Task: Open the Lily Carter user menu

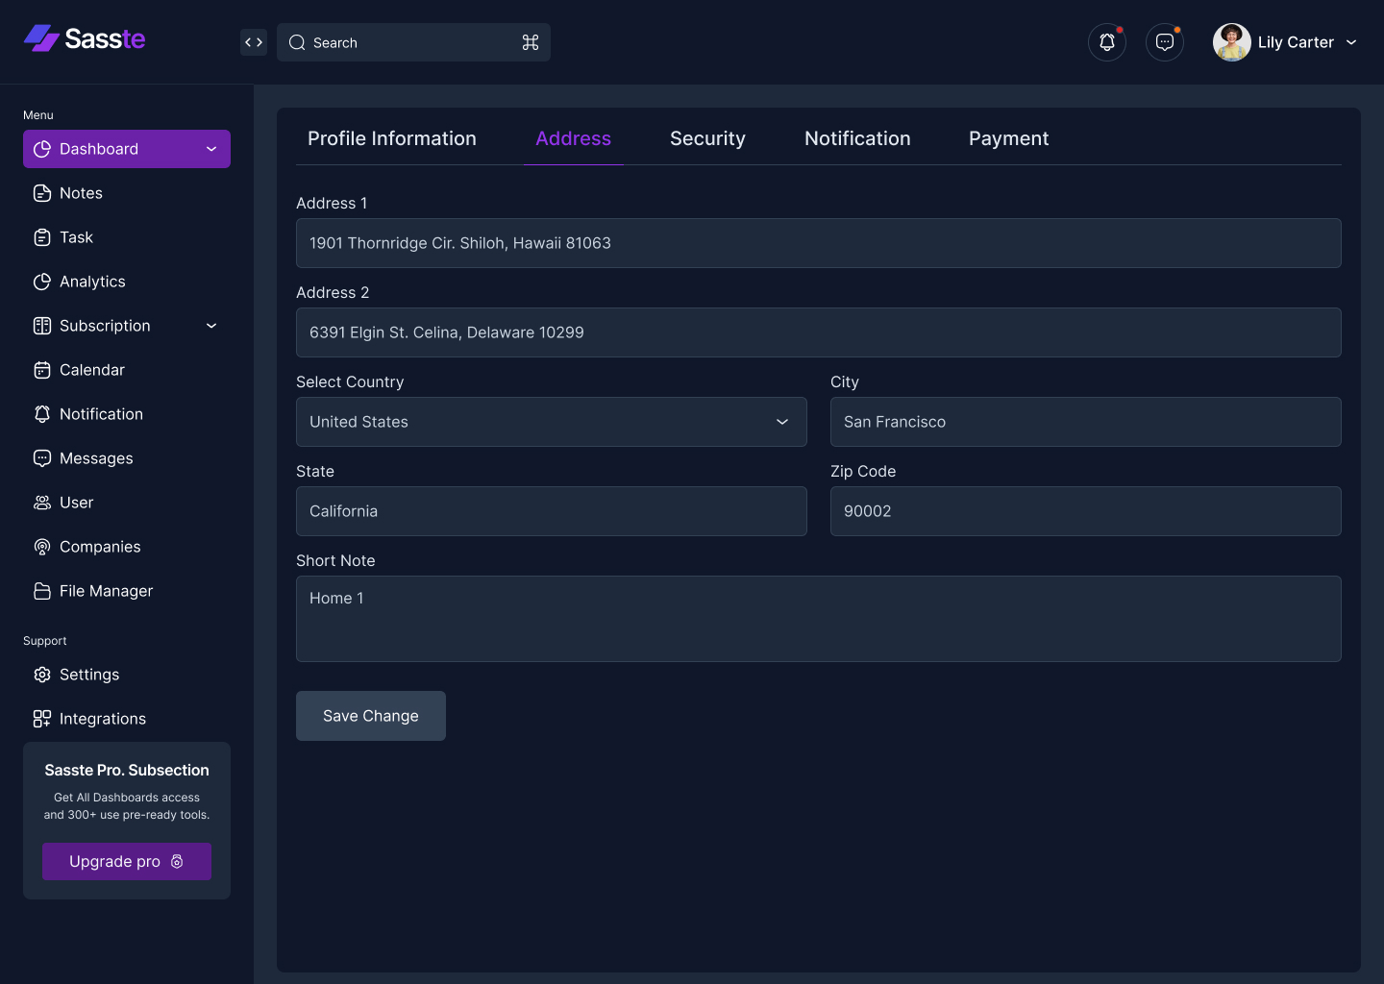Action: pyautogui.click(x=1286, y=42)
